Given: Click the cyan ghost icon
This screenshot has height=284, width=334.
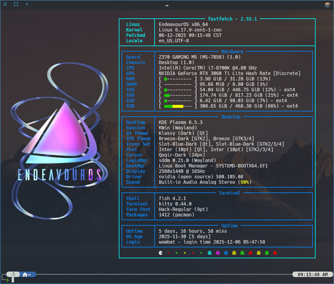Looking at the screenshot, I should coord(210,253).
